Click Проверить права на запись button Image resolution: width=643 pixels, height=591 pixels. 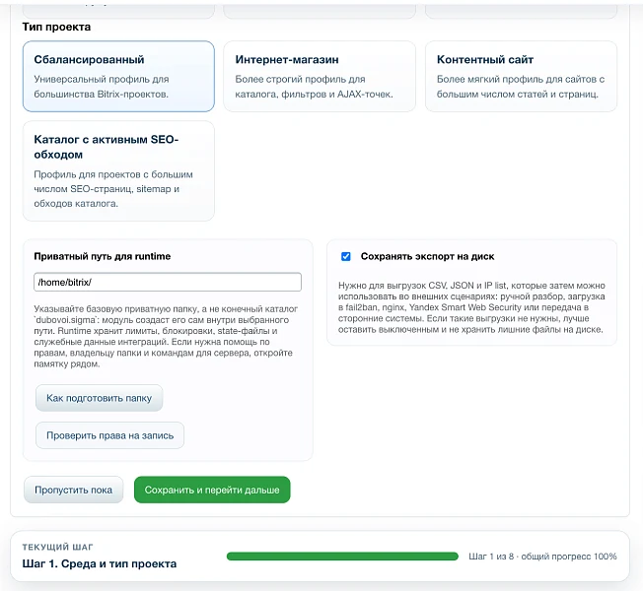[x=109, y=435]
